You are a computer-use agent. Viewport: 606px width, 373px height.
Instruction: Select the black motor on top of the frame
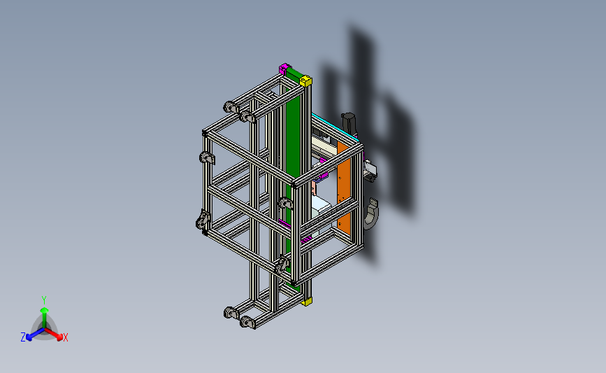point(348,122)
